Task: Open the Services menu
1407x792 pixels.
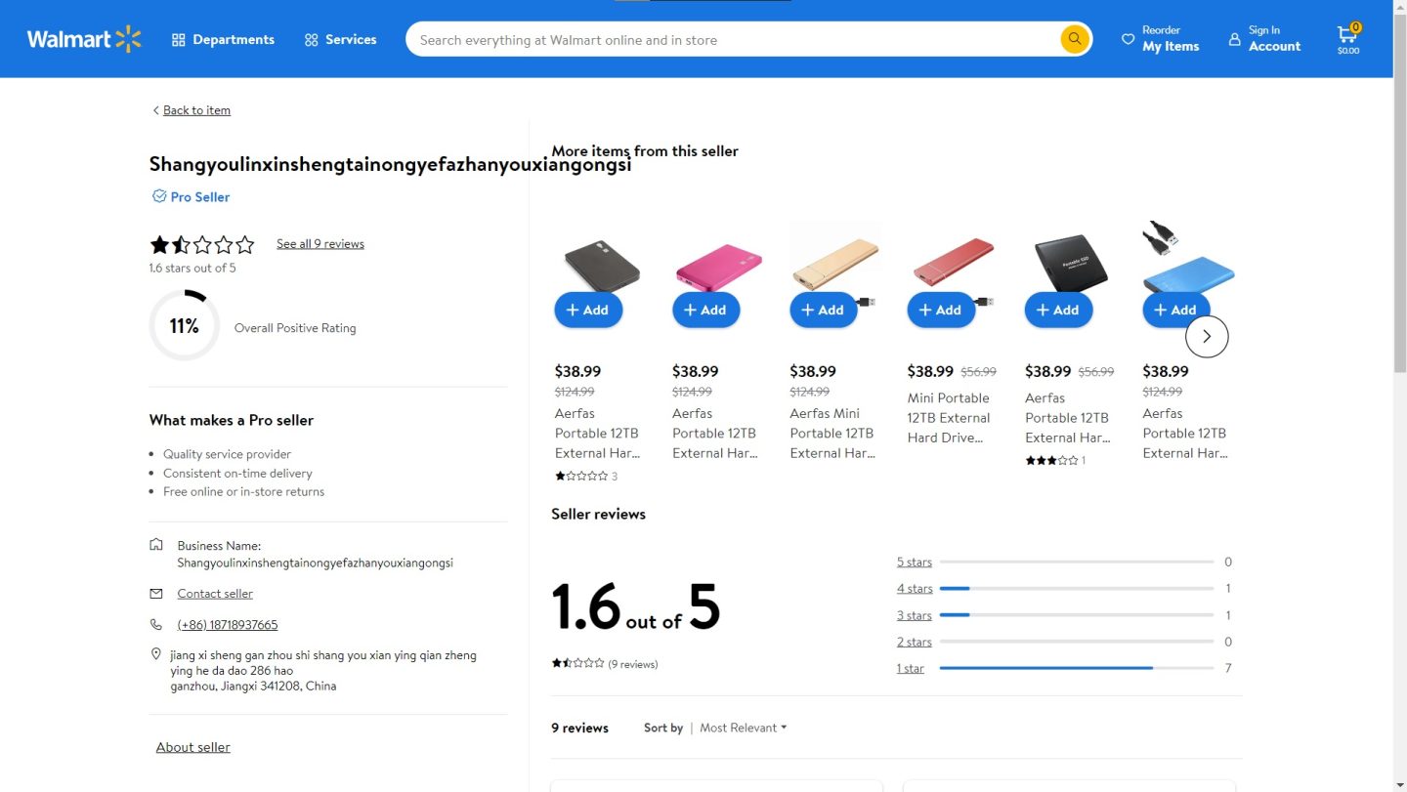Action: (340, 40)
